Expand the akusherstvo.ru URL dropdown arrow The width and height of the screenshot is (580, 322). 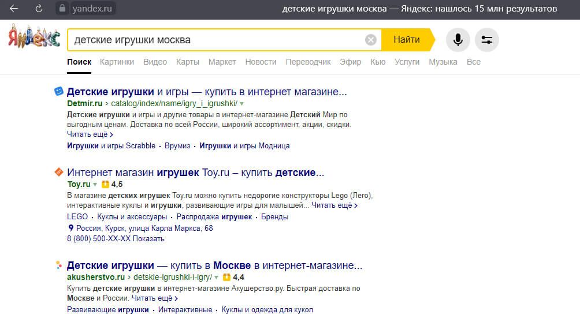pyautogui.click(x=217, y=277)
